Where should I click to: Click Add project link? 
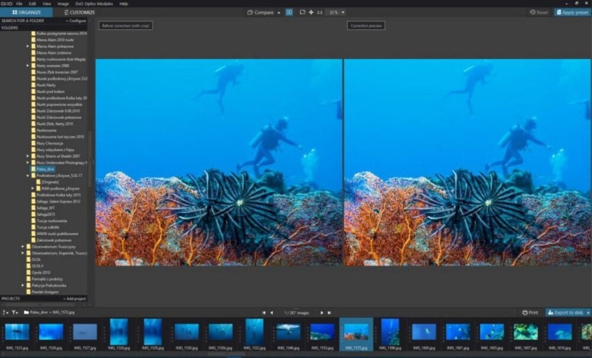pyautogui.click(x=75, y=299)
